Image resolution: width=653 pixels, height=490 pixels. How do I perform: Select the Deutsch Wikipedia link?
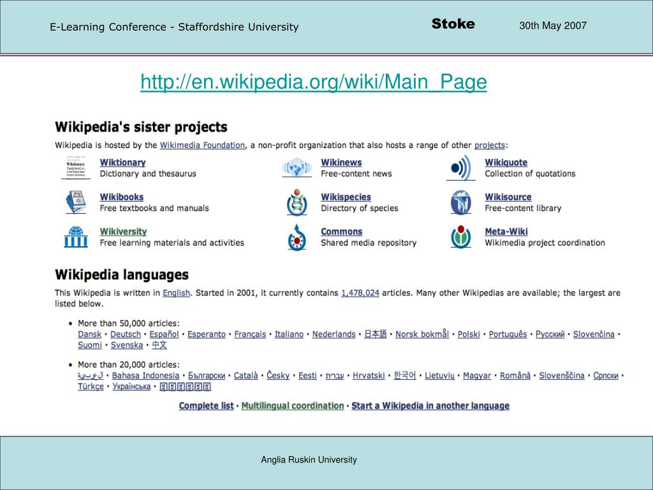pos(126,334)
